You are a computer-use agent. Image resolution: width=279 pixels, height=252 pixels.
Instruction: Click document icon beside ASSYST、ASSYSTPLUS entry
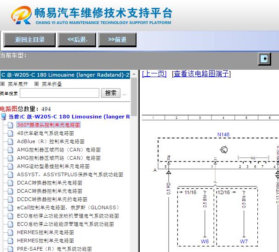pyautogui.click(x=11, y=174)
